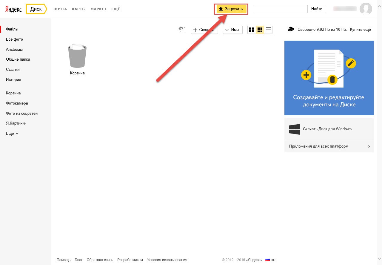Click the Купить ещё link
Image resolution: width=382 pixels, height=265 pixels.
coord(360,29)
